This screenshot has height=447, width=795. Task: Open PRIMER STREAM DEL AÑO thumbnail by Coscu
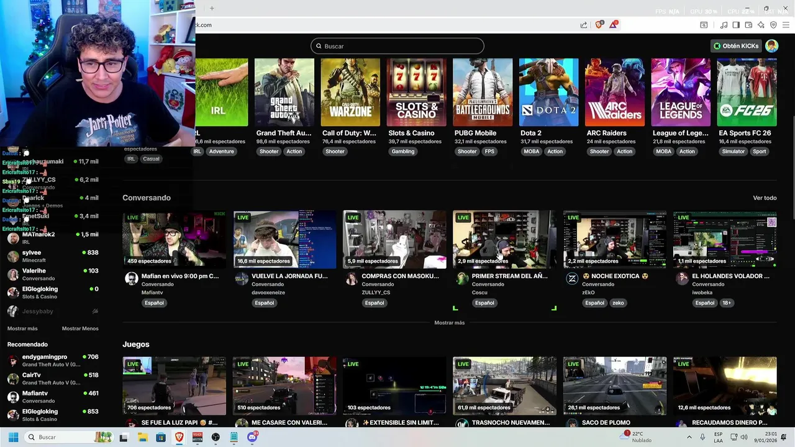tap(504, 240)
